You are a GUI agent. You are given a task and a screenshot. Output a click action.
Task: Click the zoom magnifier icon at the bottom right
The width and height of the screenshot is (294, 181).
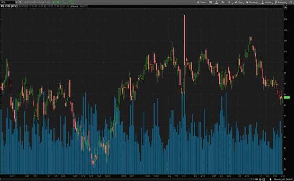pyautogui.click(x=264, y=179)
